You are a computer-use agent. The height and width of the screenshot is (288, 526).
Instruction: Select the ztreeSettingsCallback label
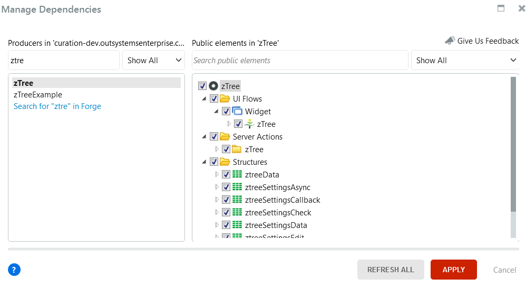(x=283, y=200)
